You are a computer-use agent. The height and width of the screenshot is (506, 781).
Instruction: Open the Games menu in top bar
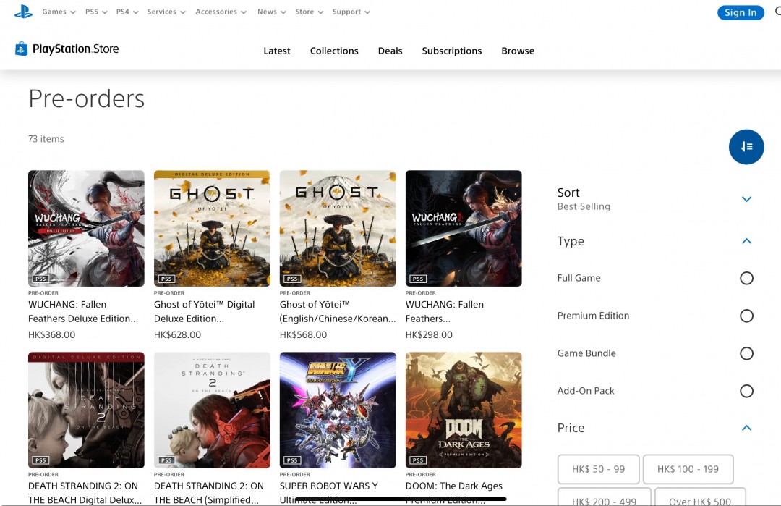(x=59, y=12)
